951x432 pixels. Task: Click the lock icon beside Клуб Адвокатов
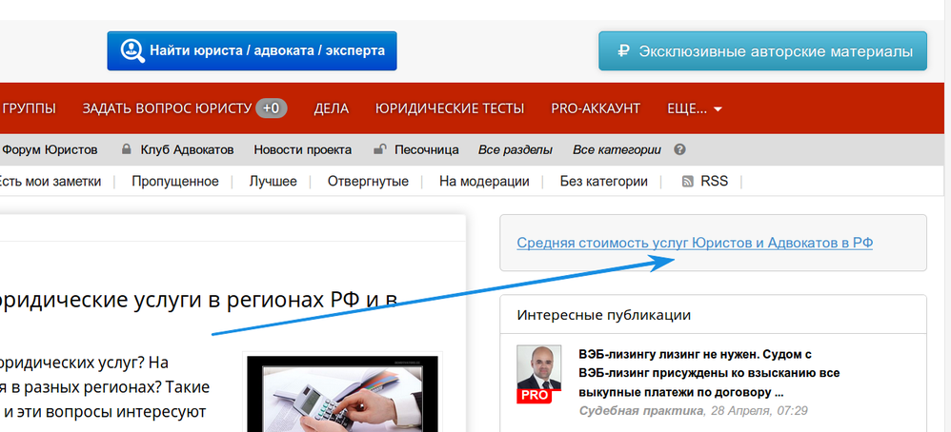tap(126, 149)
